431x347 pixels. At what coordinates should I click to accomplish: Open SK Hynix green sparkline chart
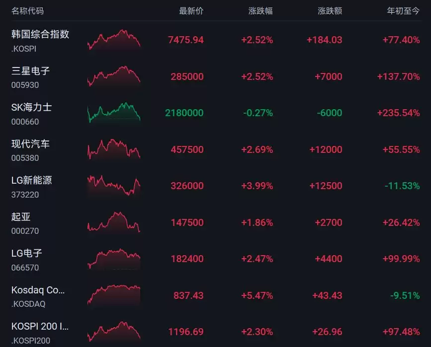(114, 113)
